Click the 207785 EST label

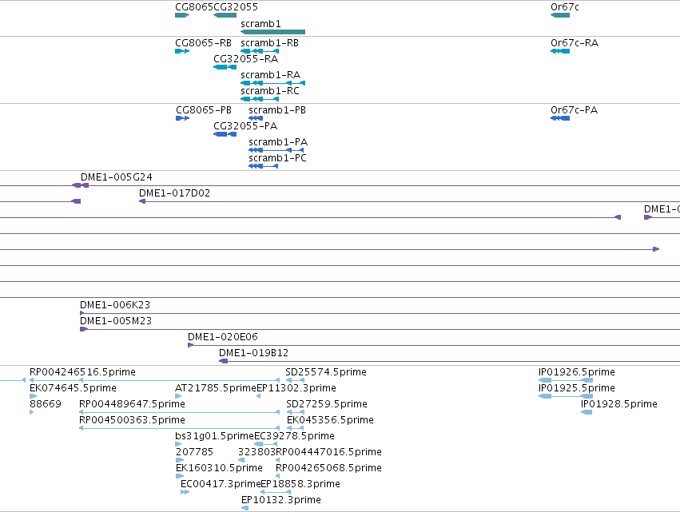click(194, 452)
